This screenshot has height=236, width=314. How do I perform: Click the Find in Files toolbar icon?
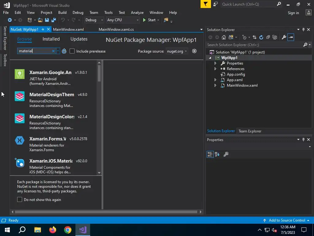pos(166,20)
